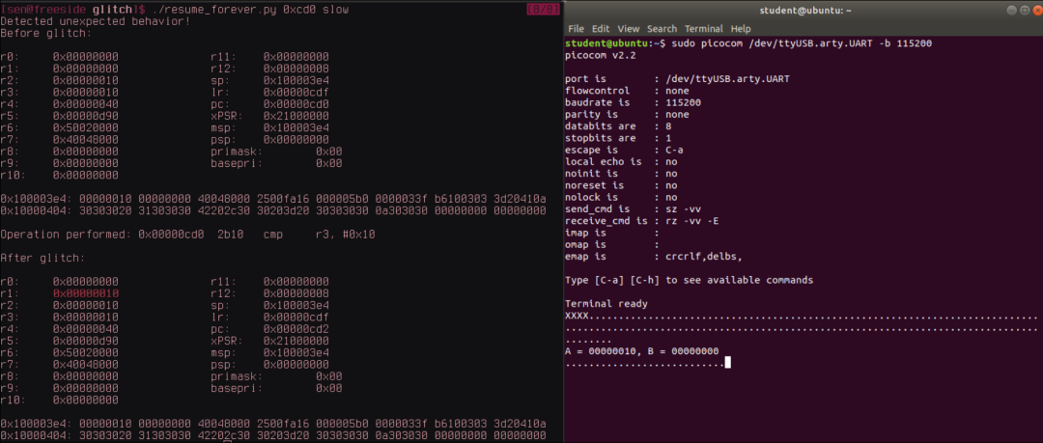Click pc value 0x00000cd0 before glitch
The image size is (1043, 443).
(x=296, y=104)
